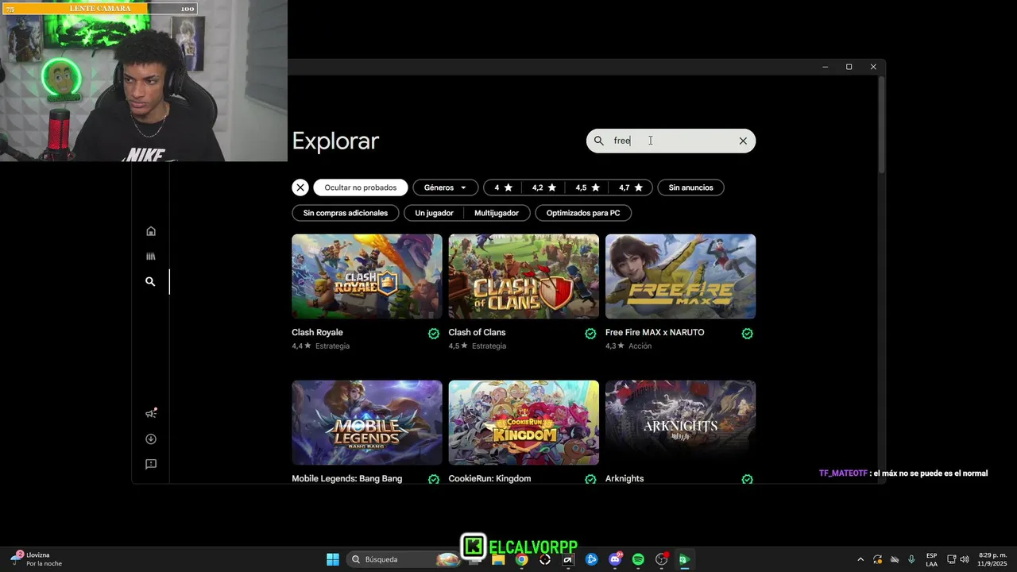This screenshot has height=572, width=1017.
Task: Open volume control in system tray
Action: pyautogui.click(x=965, y=559)
